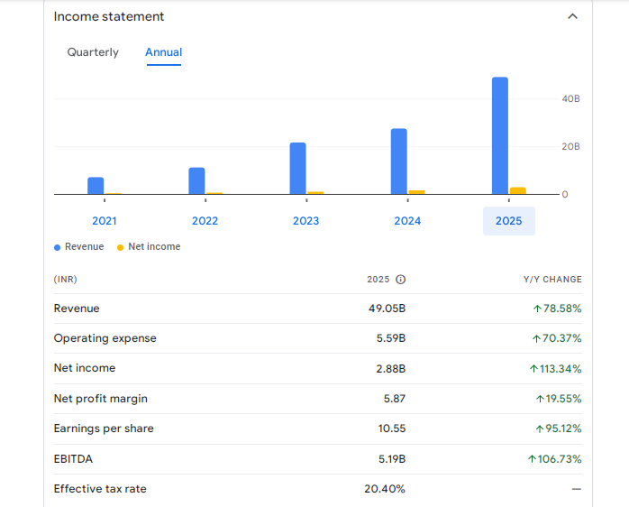Click the Net income legend label
The width and height of the screenshot is (629, 507).
click(x=154, y=246)
